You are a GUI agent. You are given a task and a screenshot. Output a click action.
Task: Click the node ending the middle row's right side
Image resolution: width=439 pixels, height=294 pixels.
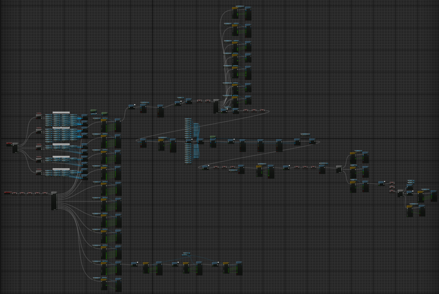313,141
